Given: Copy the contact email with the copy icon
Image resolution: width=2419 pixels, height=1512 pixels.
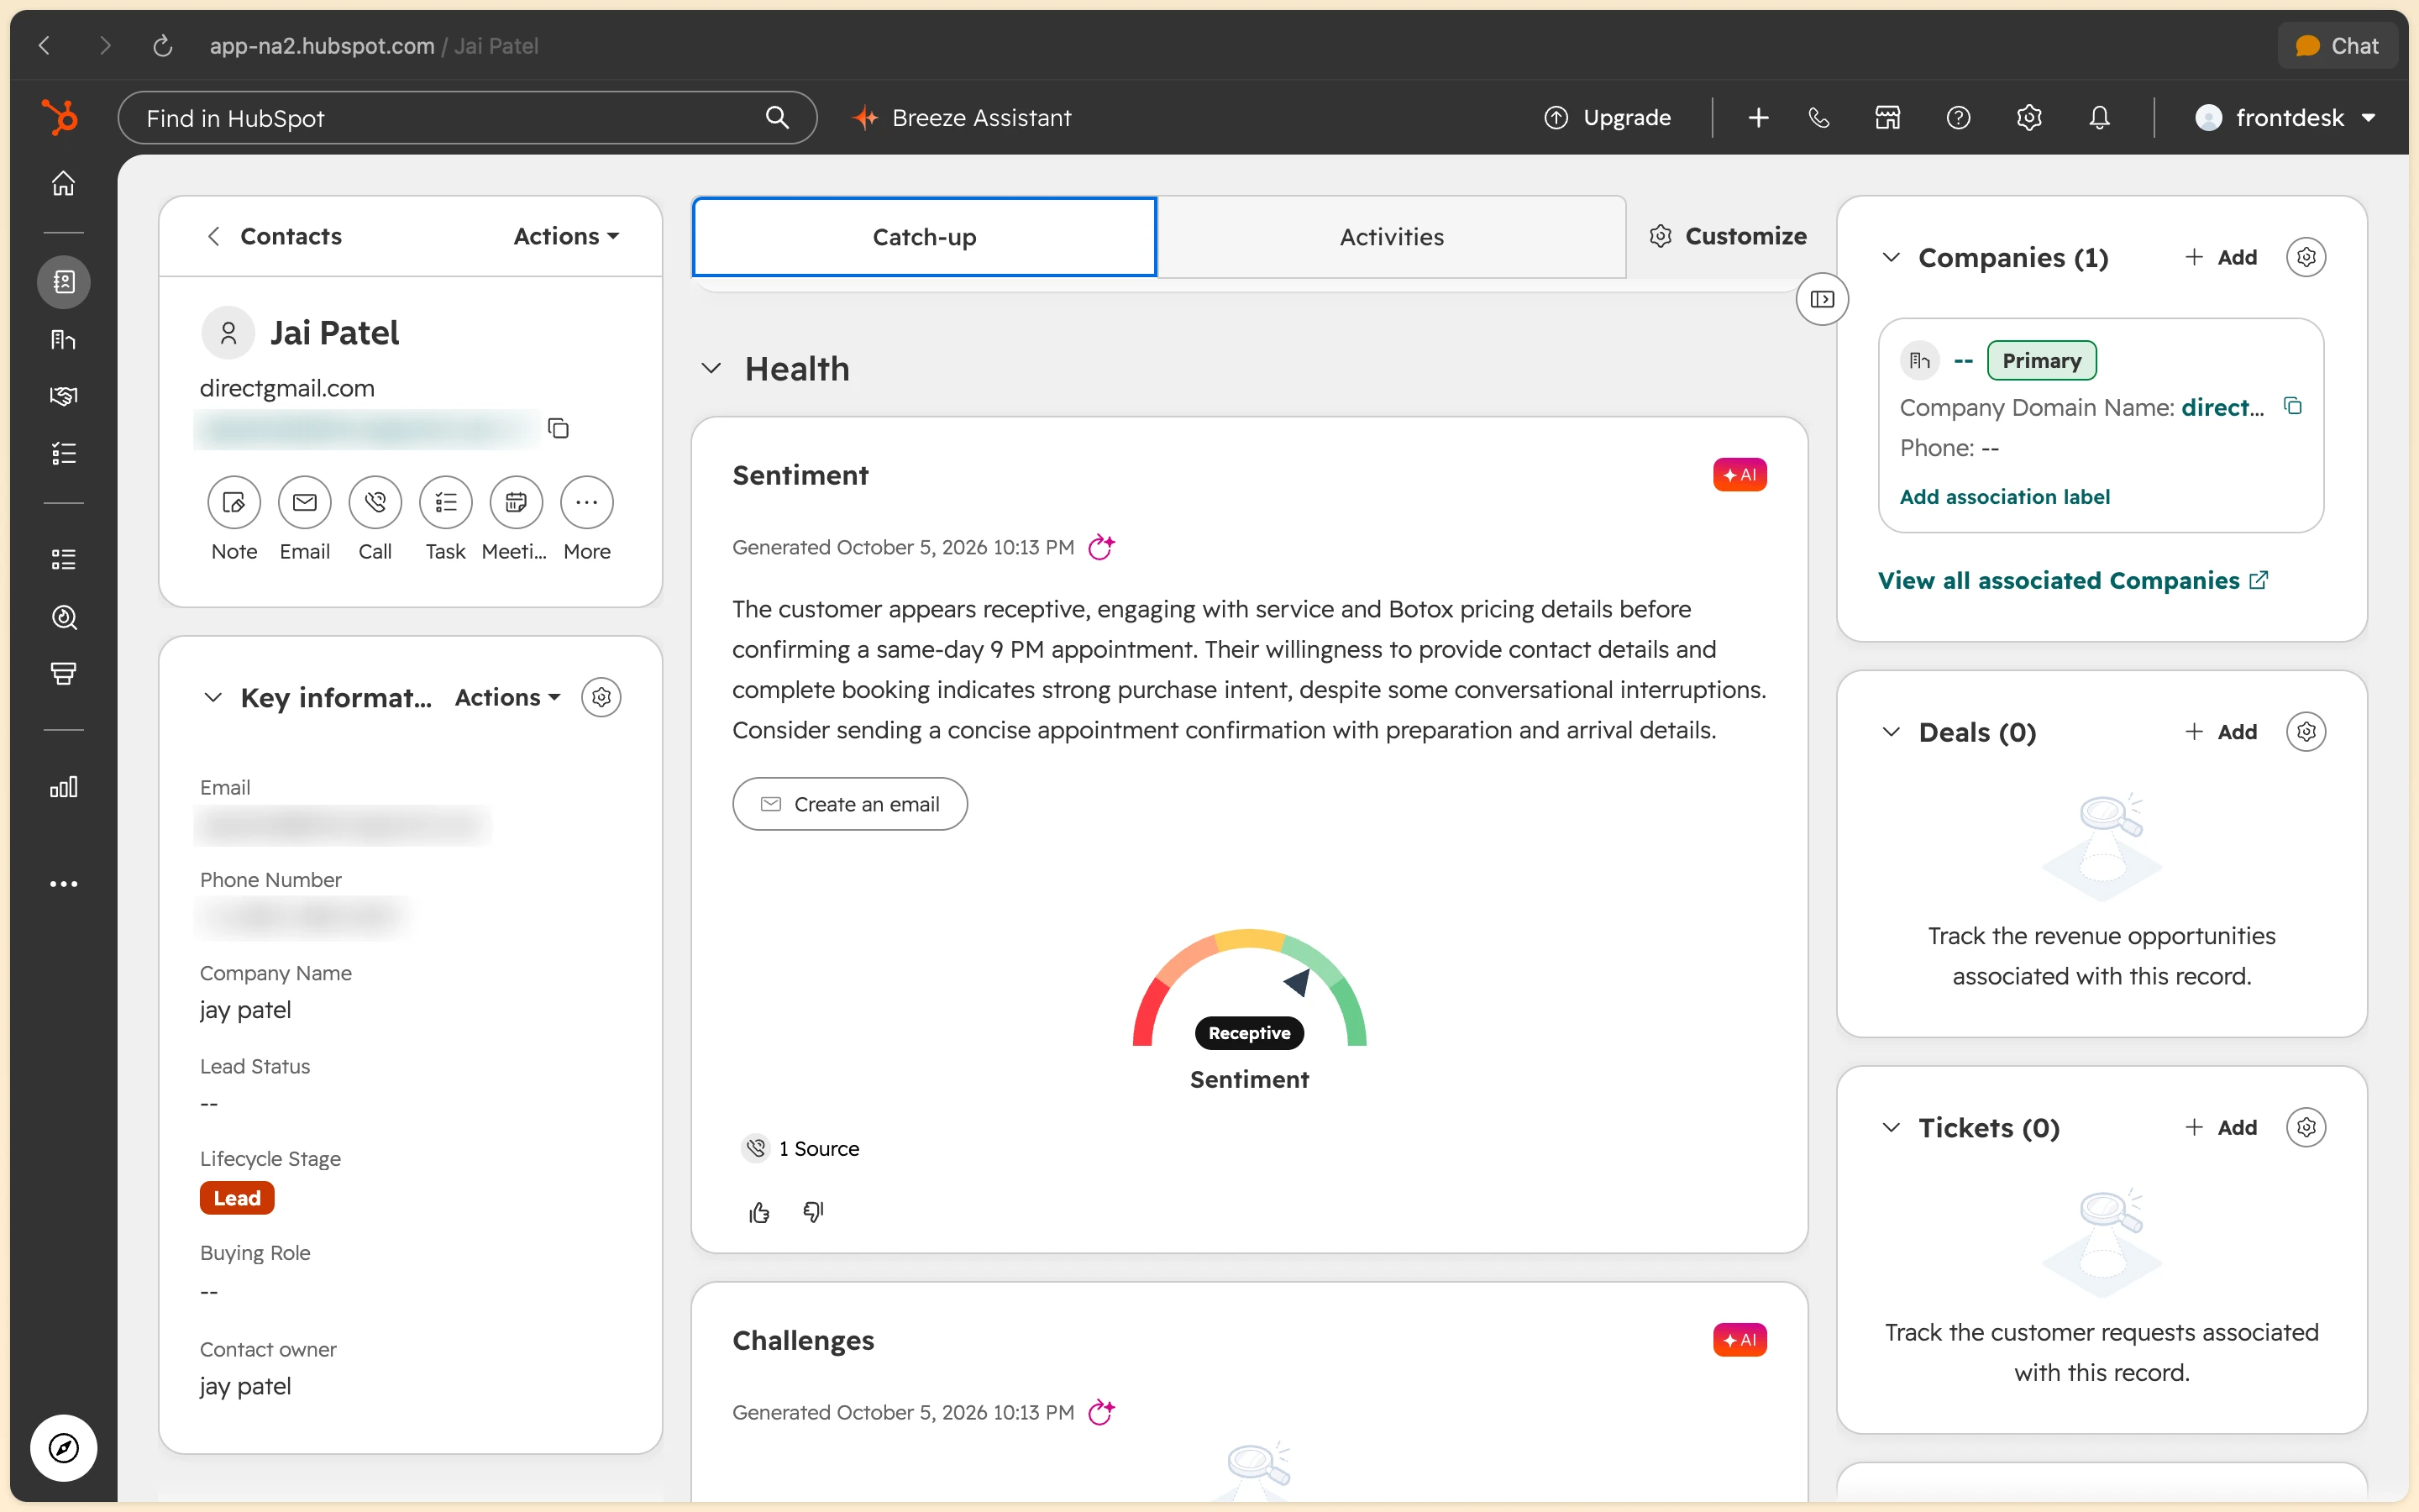Looking at the screenshot, I should click(x=558, y=428).
